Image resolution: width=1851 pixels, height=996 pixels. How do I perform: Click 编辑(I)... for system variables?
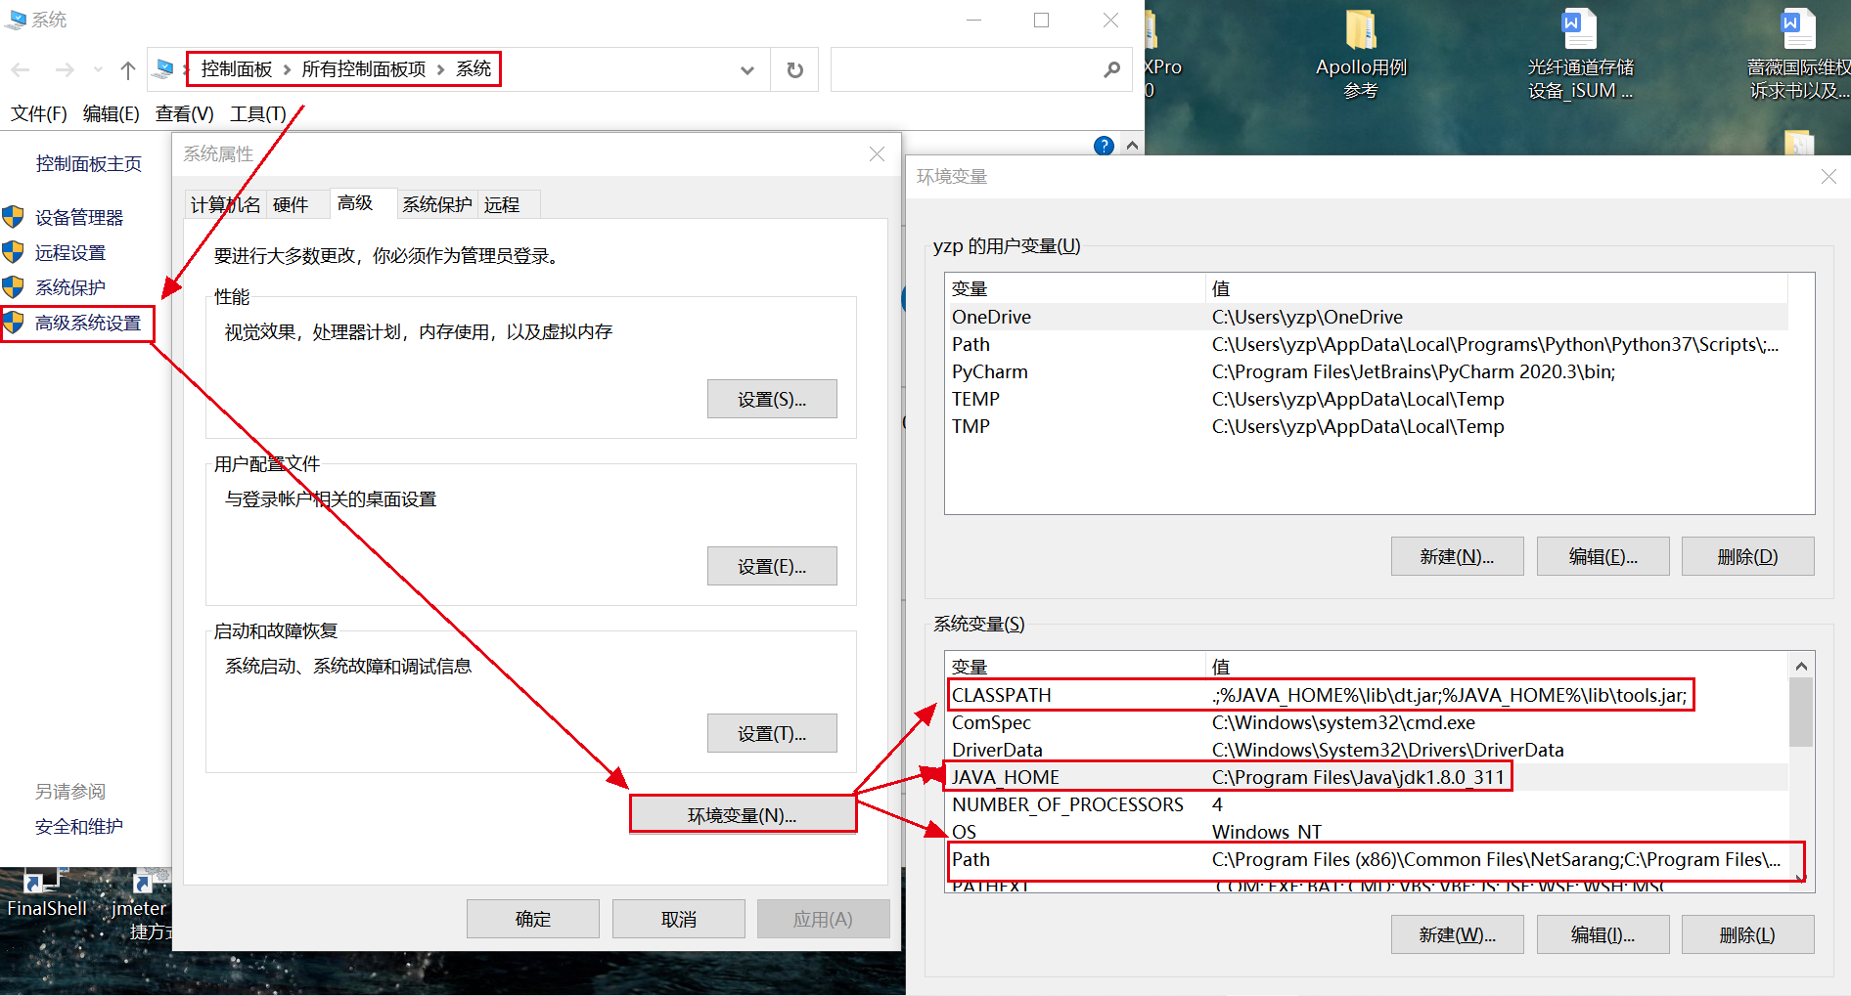1603,934
